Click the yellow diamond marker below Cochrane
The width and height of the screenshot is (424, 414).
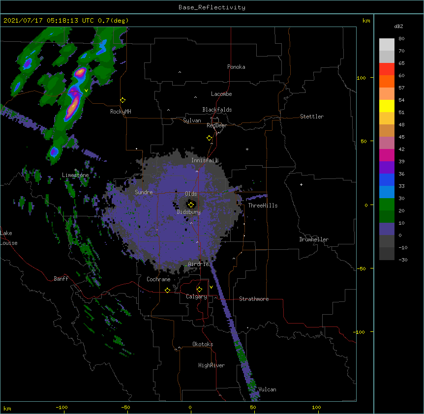(x=167, y=290)
